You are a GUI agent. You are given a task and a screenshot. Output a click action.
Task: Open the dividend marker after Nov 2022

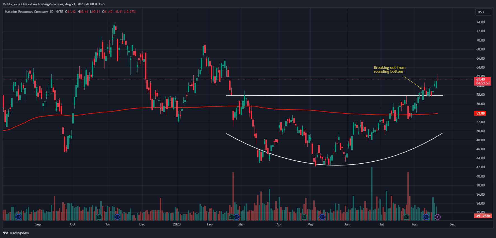[x=117, y=217]
